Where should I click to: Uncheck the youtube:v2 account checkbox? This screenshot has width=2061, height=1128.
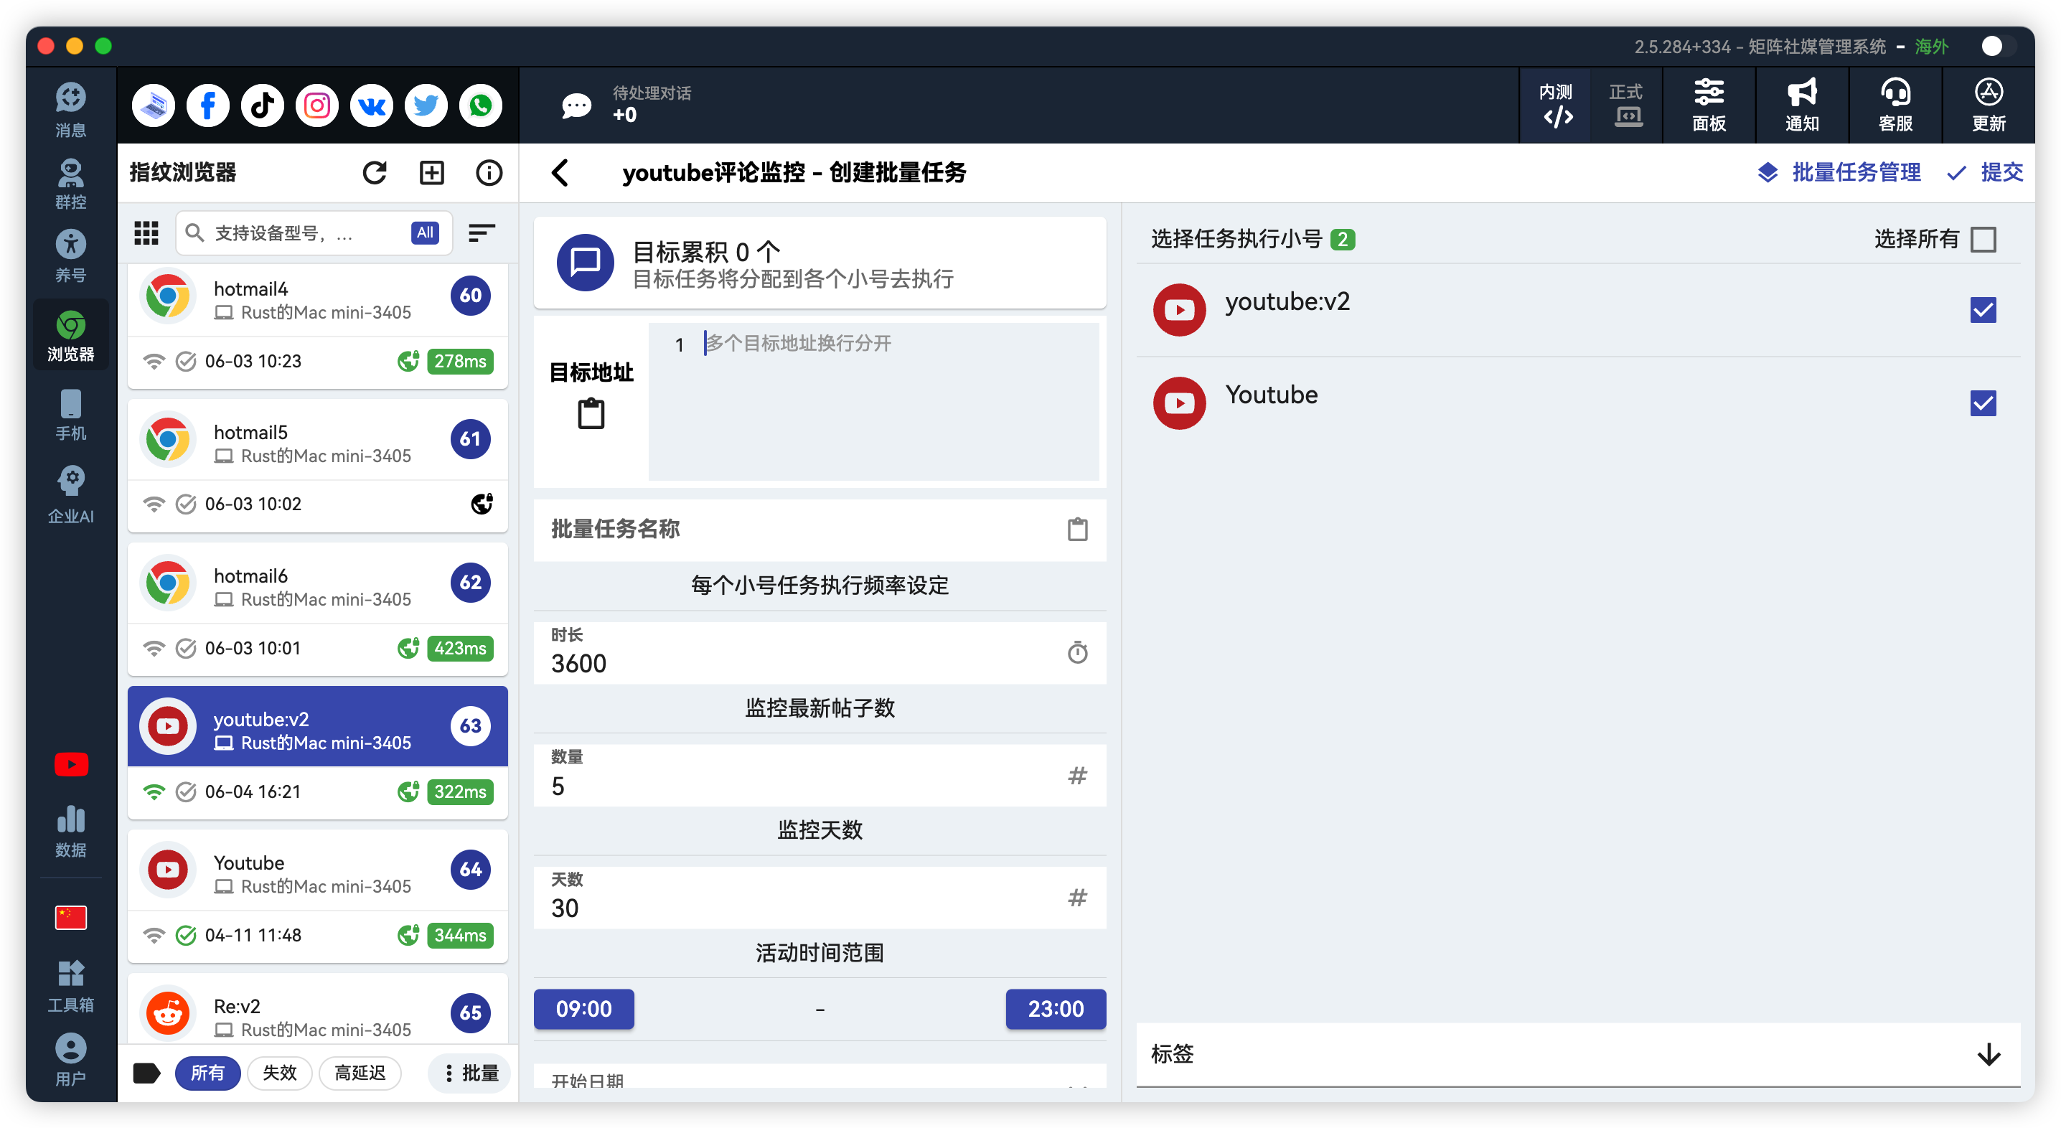[x=1983, y=309]
